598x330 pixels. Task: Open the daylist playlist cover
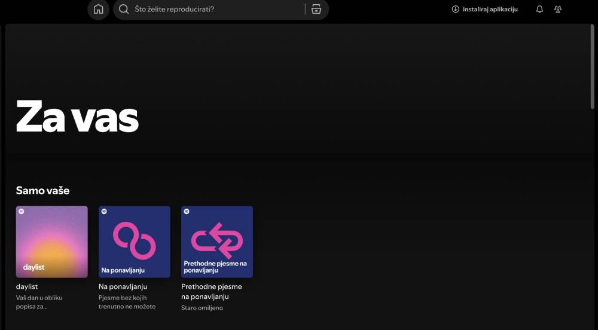[52, 242]
